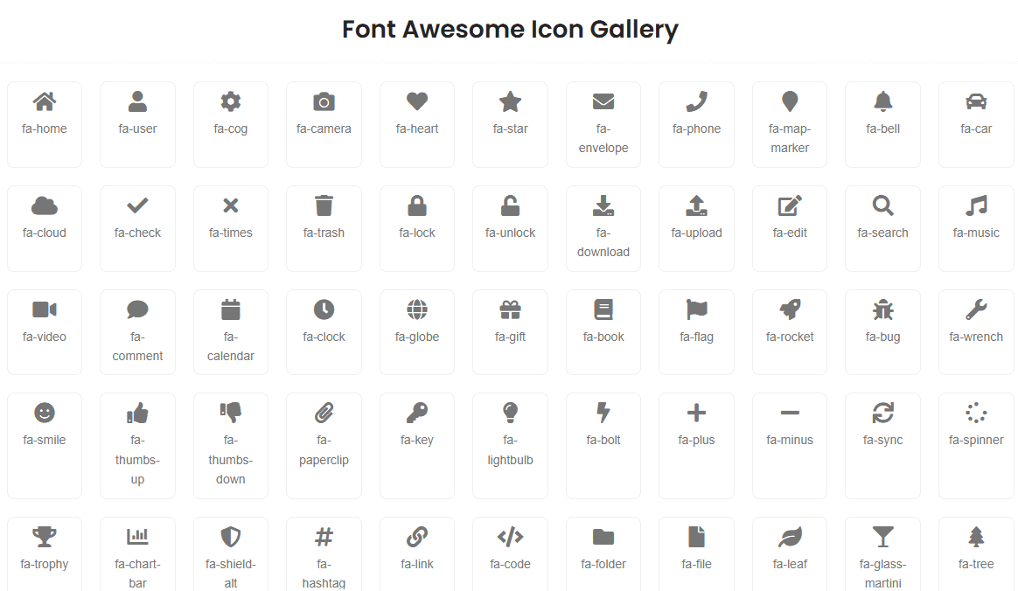Click the fa-star icon
This screenshot has width=1018, height=591.
(x=510, y=102)
